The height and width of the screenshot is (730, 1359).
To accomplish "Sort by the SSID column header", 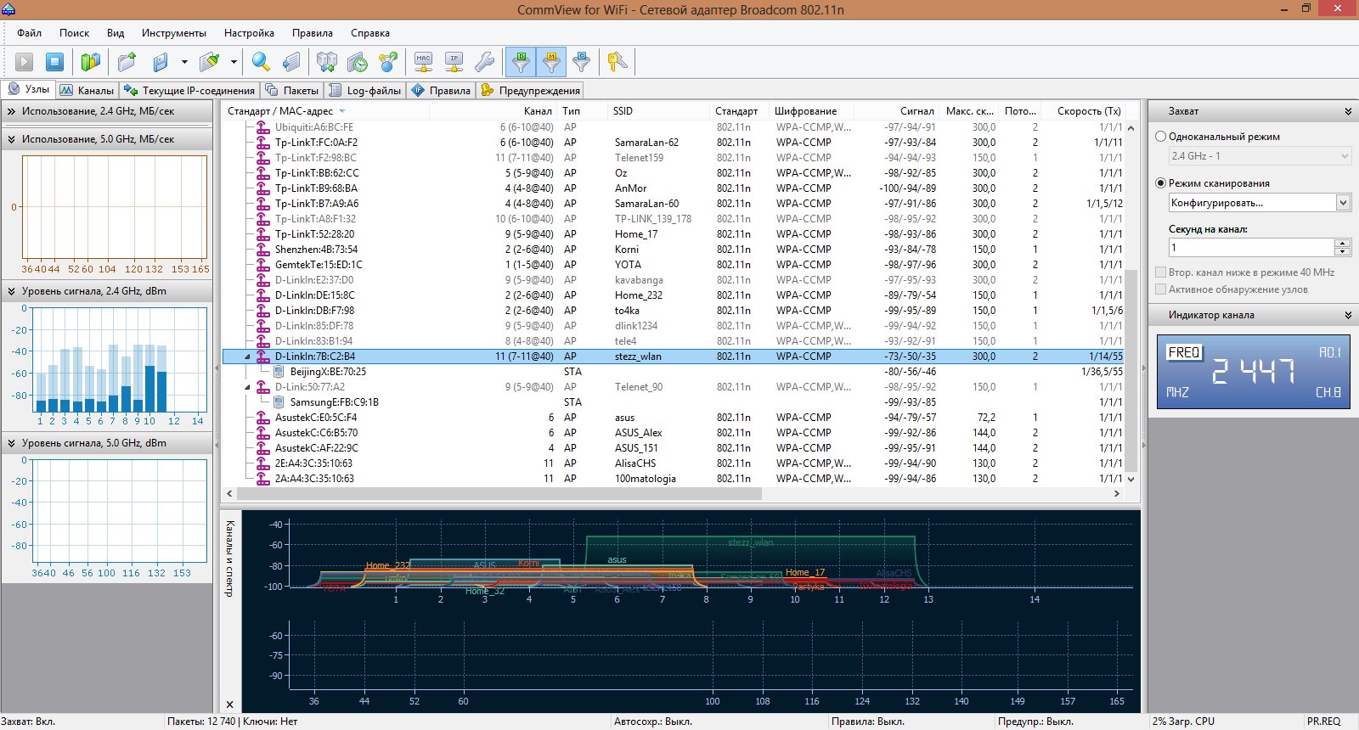I will click(623, 111).
